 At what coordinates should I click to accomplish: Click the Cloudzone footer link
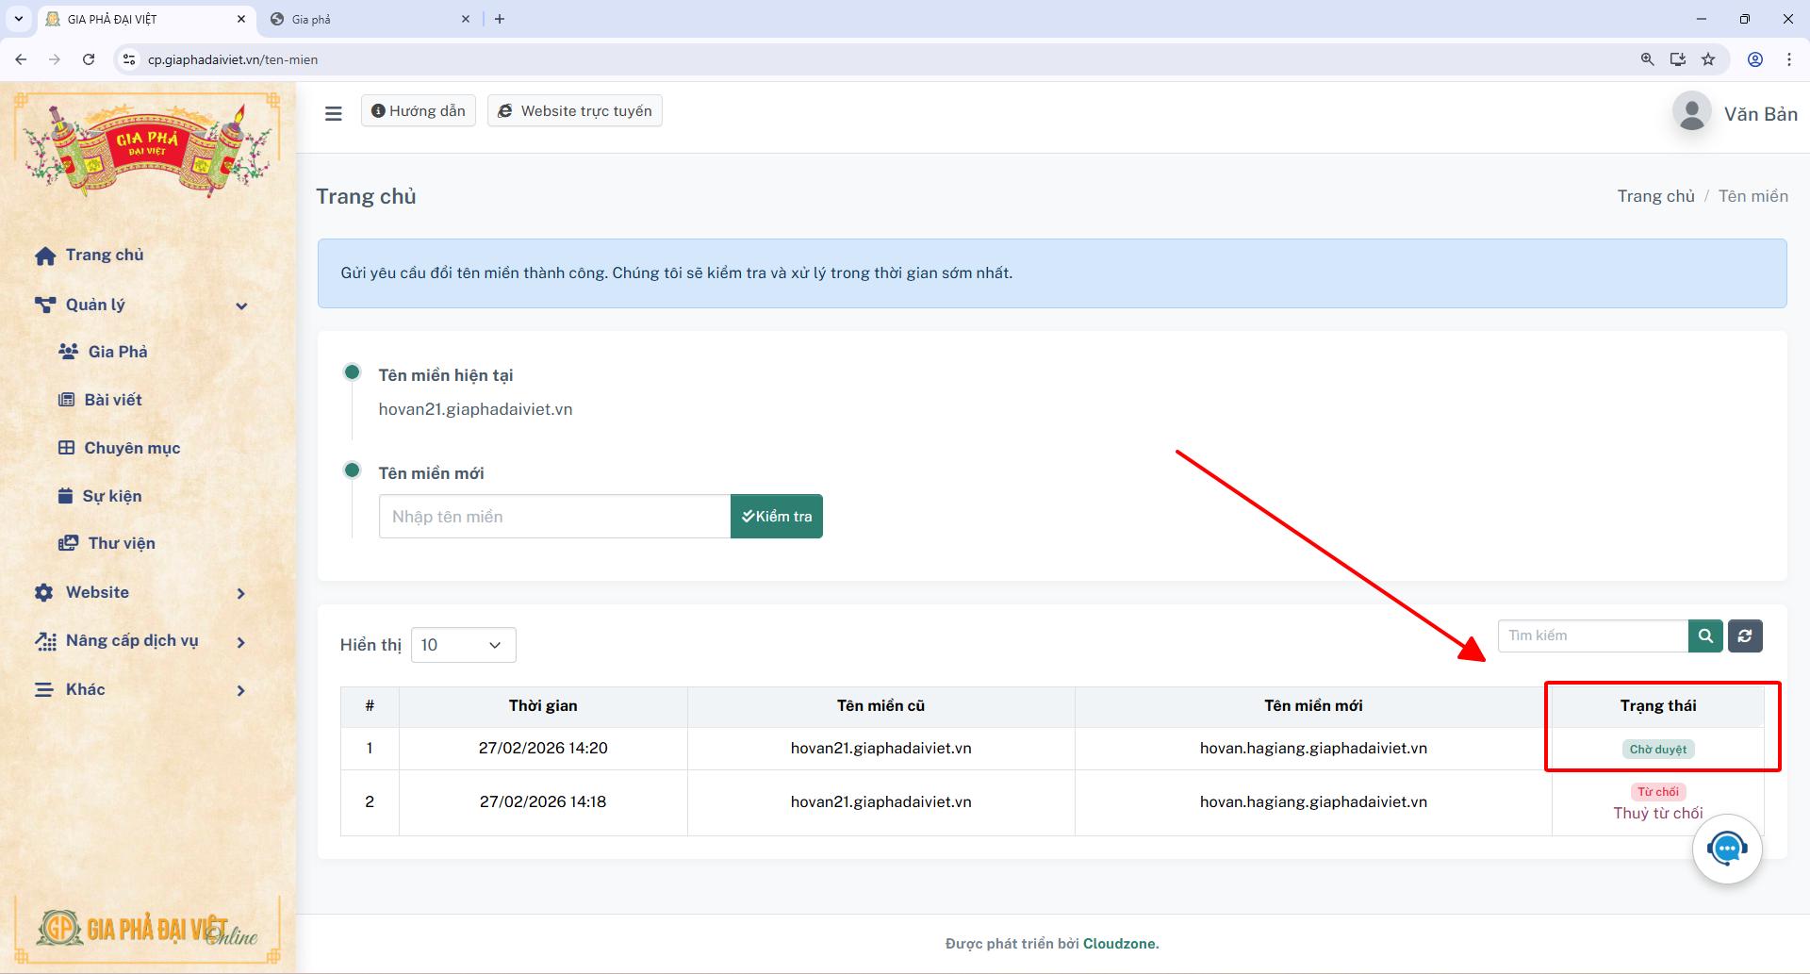[x=1120, y=943]
